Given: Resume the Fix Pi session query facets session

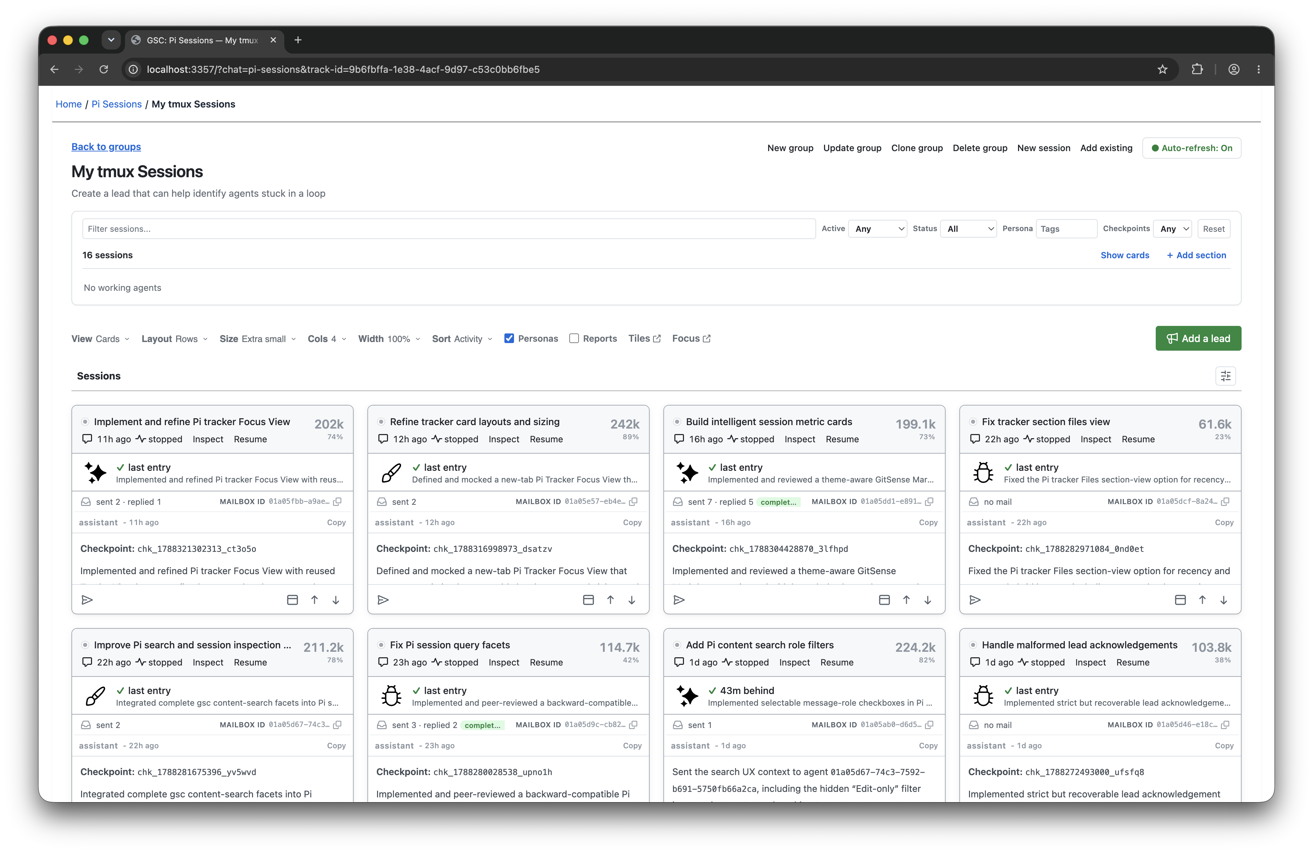Looking at the screenshot, I should (x=546, y=662).
